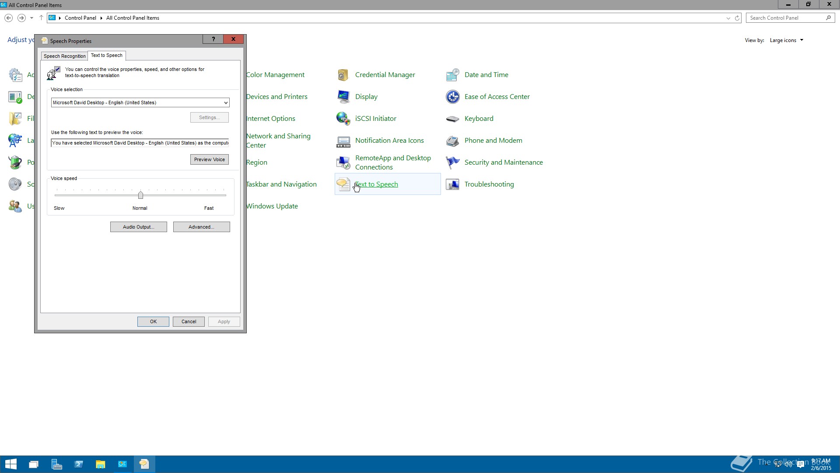
Task: Open the Color Management link
Action: 275,75
